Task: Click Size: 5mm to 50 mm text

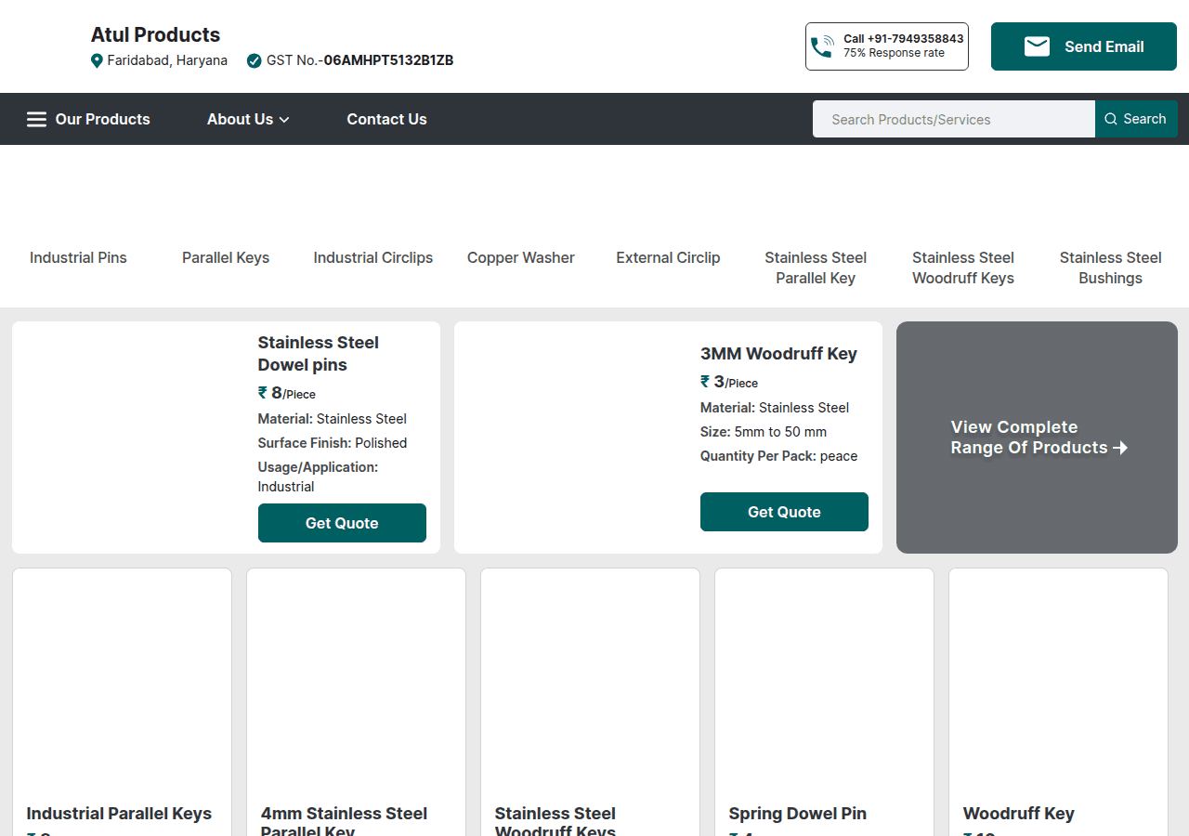Action: pos(764,432)
